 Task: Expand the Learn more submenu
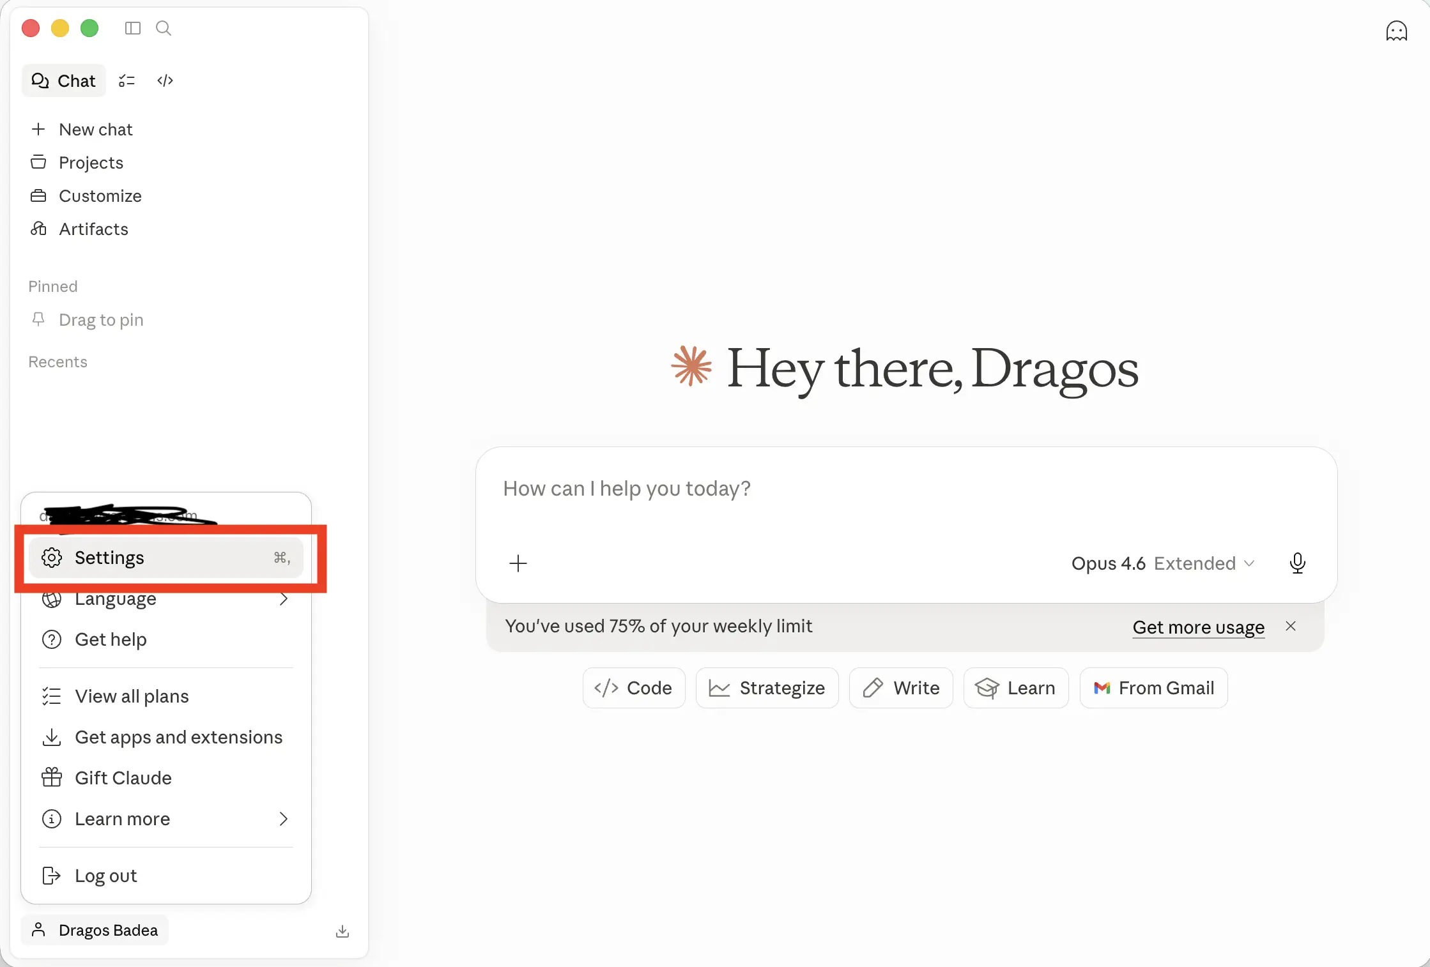point(122,818)
